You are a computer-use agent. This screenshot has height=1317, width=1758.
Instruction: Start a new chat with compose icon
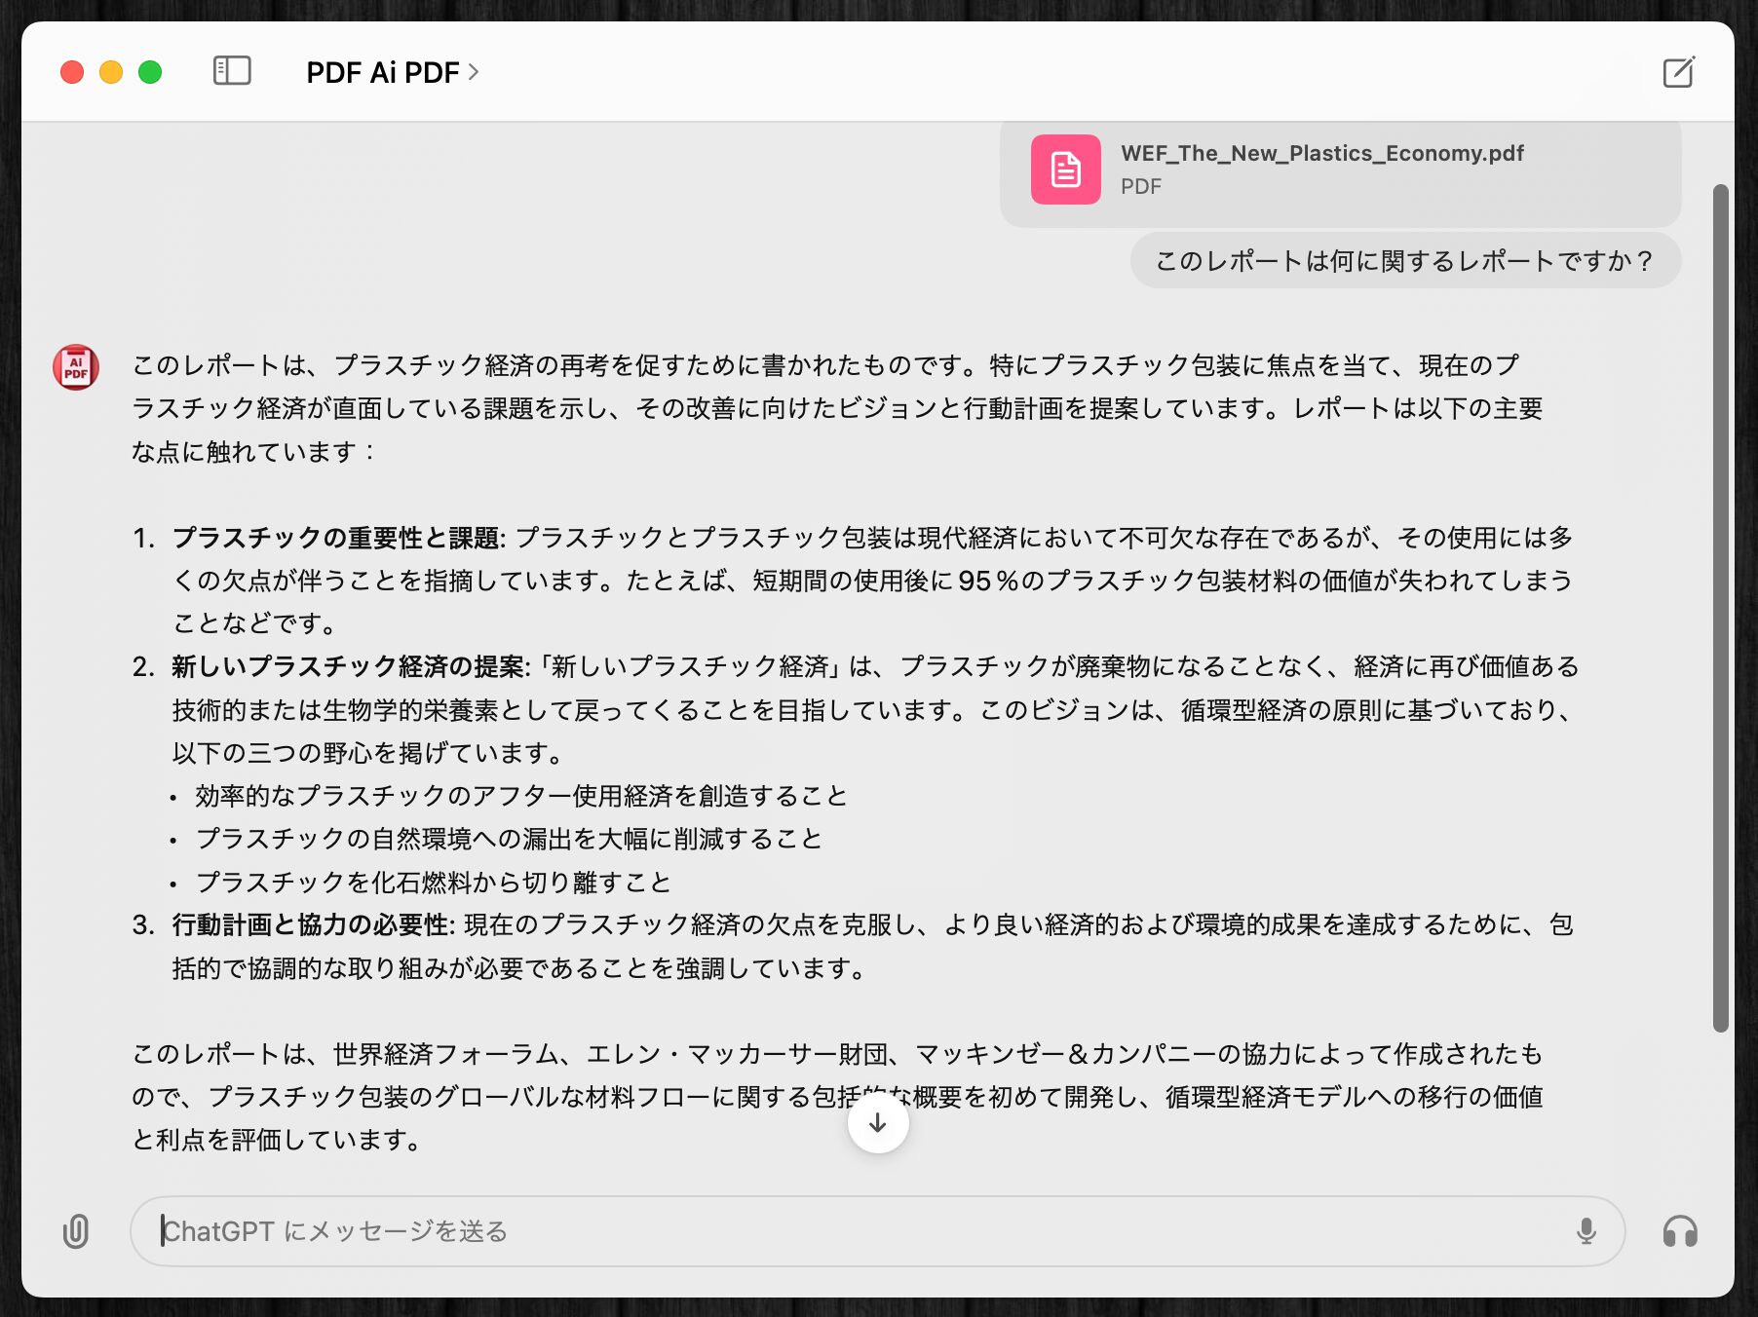tap(1678, 72)
